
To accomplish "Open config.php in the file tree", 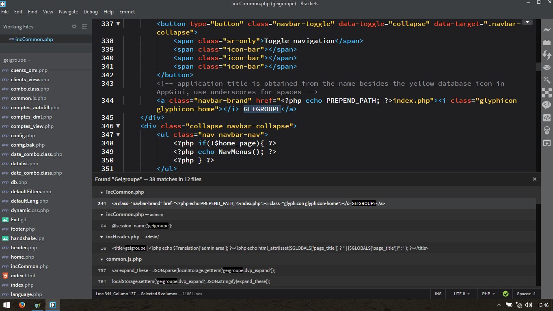I will (x=23, y=136).
